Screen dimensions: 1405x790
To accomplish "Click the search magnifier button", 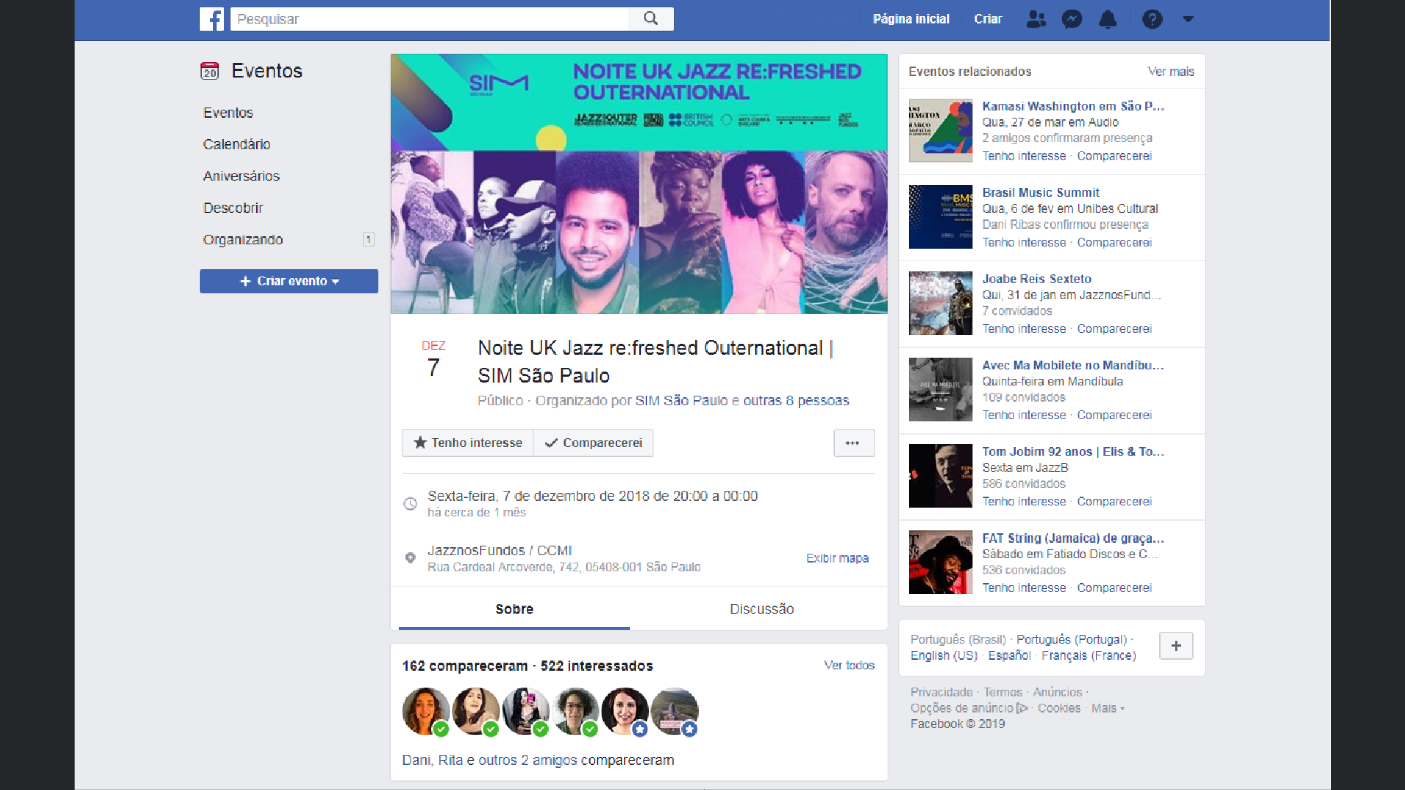I will pos(651,19).
